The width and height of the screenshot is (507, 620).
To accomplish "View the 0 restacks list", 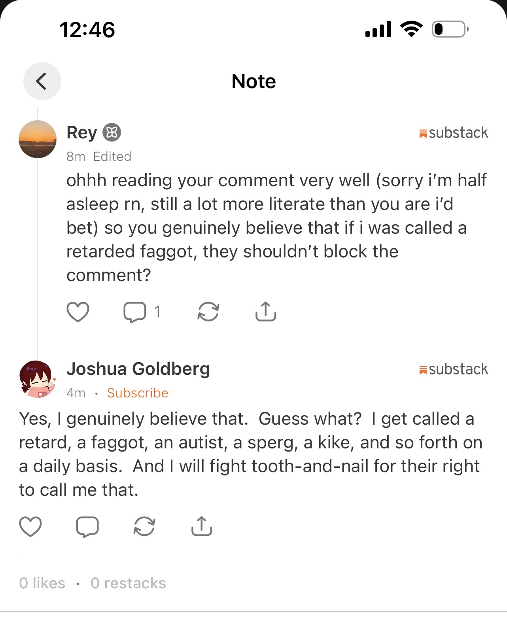I will tap(128, 583).
